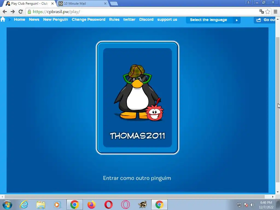The image size is (280, 210).
Task: Go to New Penguin page
Action: [x=56, y=19]
